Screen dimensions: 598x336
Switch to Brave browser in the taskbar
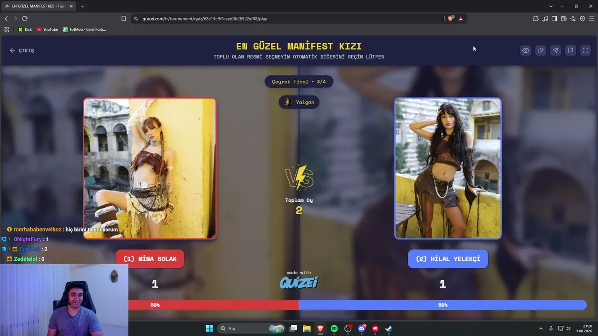tap(320, 329)
